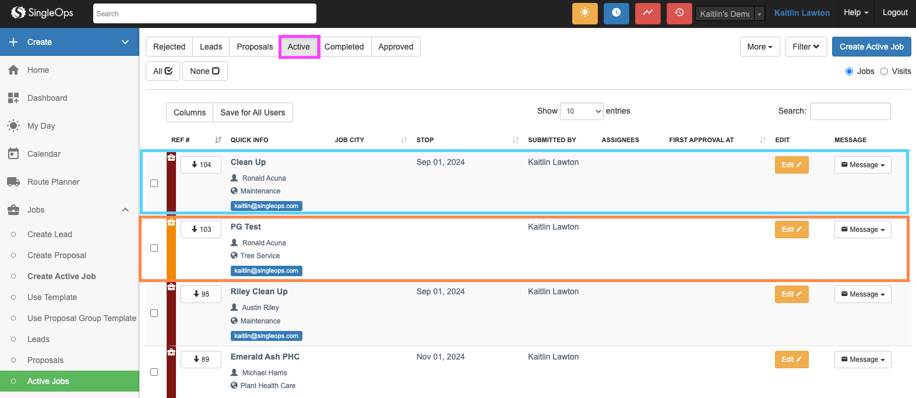
Task: Expand the Show entries count dropdown
Action: 582,111
